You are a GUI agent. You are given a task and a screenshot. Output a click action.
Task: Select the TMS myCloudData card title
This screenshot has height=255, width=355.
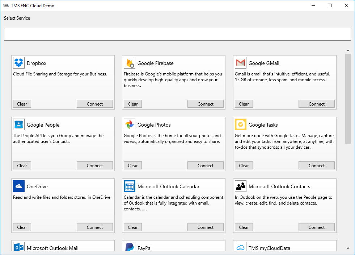269,248
